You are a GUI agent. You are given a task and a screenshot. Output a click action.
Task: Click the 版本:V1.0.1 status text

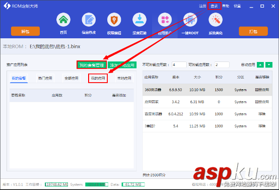click(x=13, y=184)
